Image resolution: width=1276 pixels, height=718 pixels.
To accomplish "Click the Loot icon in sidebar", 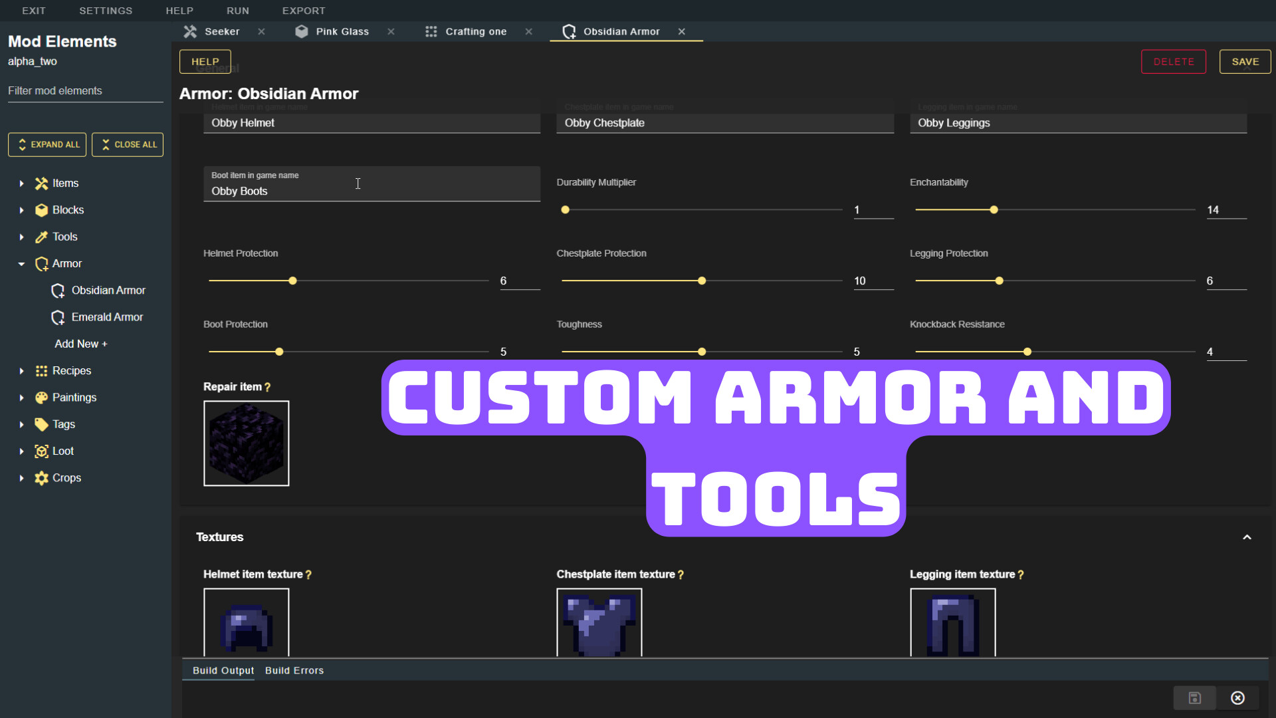I will [x=41, y=451].
